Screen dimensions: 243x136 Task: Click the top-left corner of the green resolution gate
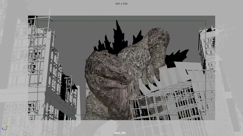38,21
